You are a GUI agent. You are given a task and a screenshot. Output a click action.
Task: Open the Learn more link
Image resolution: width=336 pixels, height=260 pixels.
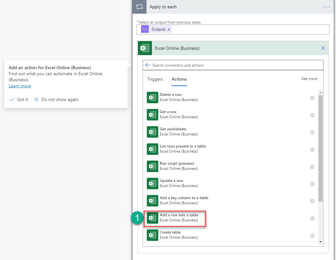[20, 86]
